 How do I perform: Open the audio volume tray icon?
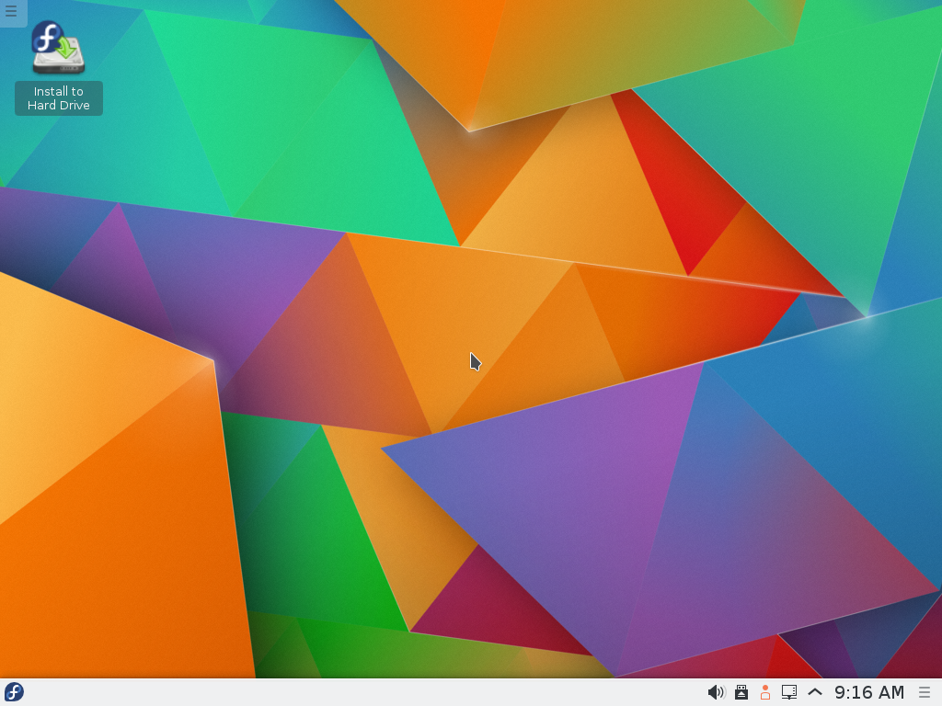pos(716,692)
